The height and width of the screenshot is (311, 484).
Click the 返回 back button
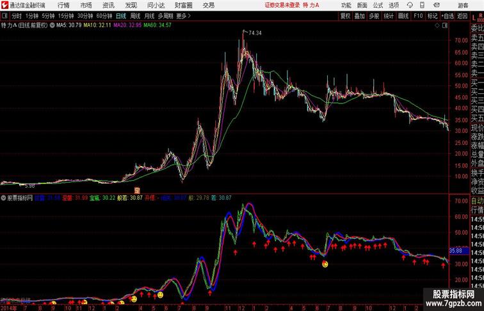pos(462,16)
